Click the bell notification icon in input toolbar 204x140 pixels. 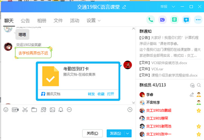61,110
